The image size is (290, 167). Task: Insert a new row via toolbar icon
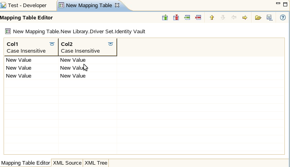187,17
